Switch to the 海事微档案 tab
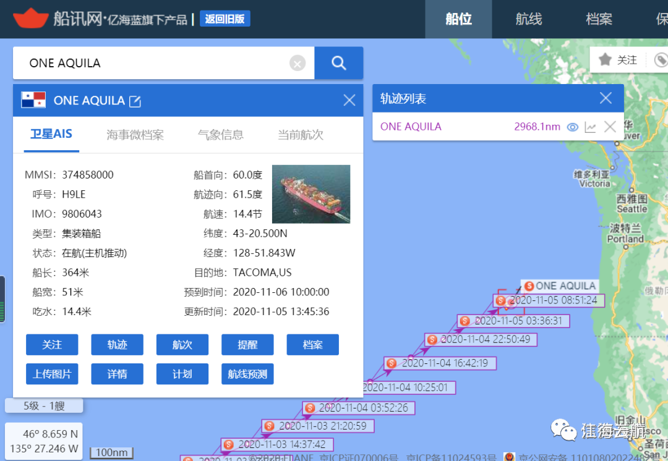 click(135, 135)
